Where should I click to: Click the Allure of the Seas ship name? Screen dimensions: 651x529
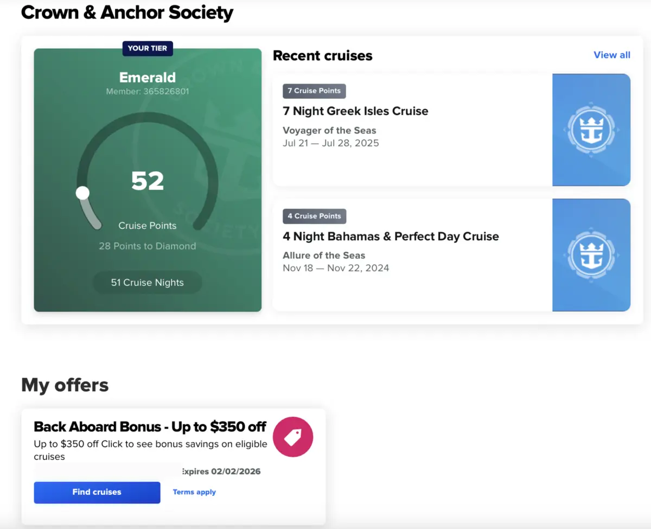324,255
